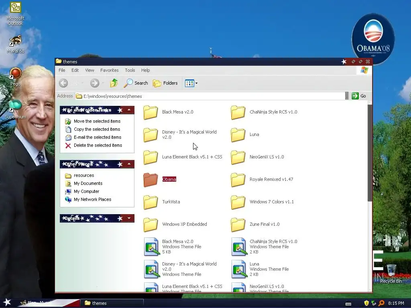Select the highlighted Obama folder
This screenshot has width=411, height=308.
[160, 179]
